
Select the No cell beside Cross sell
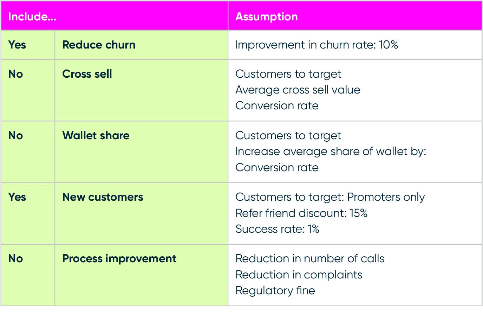click(x=16, y=74)
